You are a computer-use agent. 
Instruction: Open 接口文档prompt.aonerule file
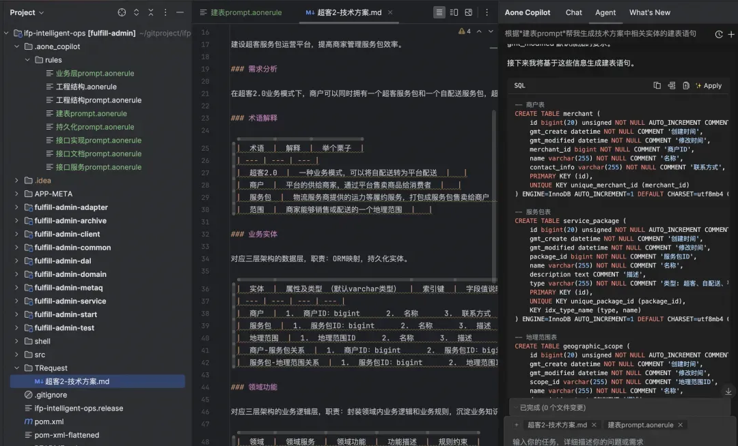(x=98, y=153)
